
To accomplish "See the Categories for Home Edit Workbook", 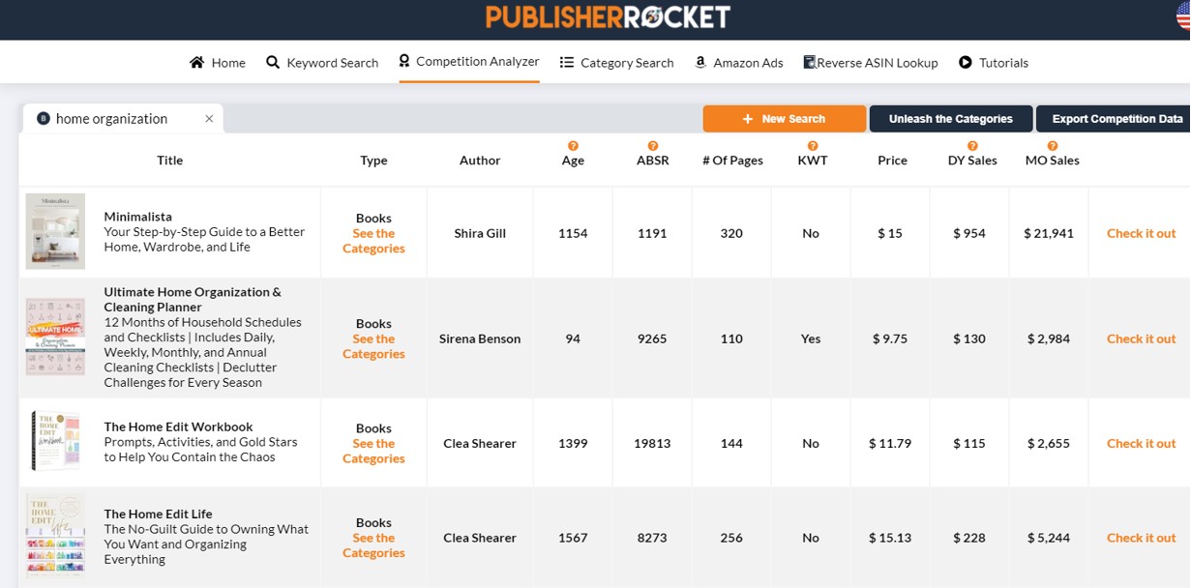I will pos(373,451).
